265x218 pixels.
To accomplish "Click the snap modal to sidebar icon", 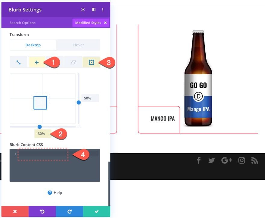I will 94,10.
